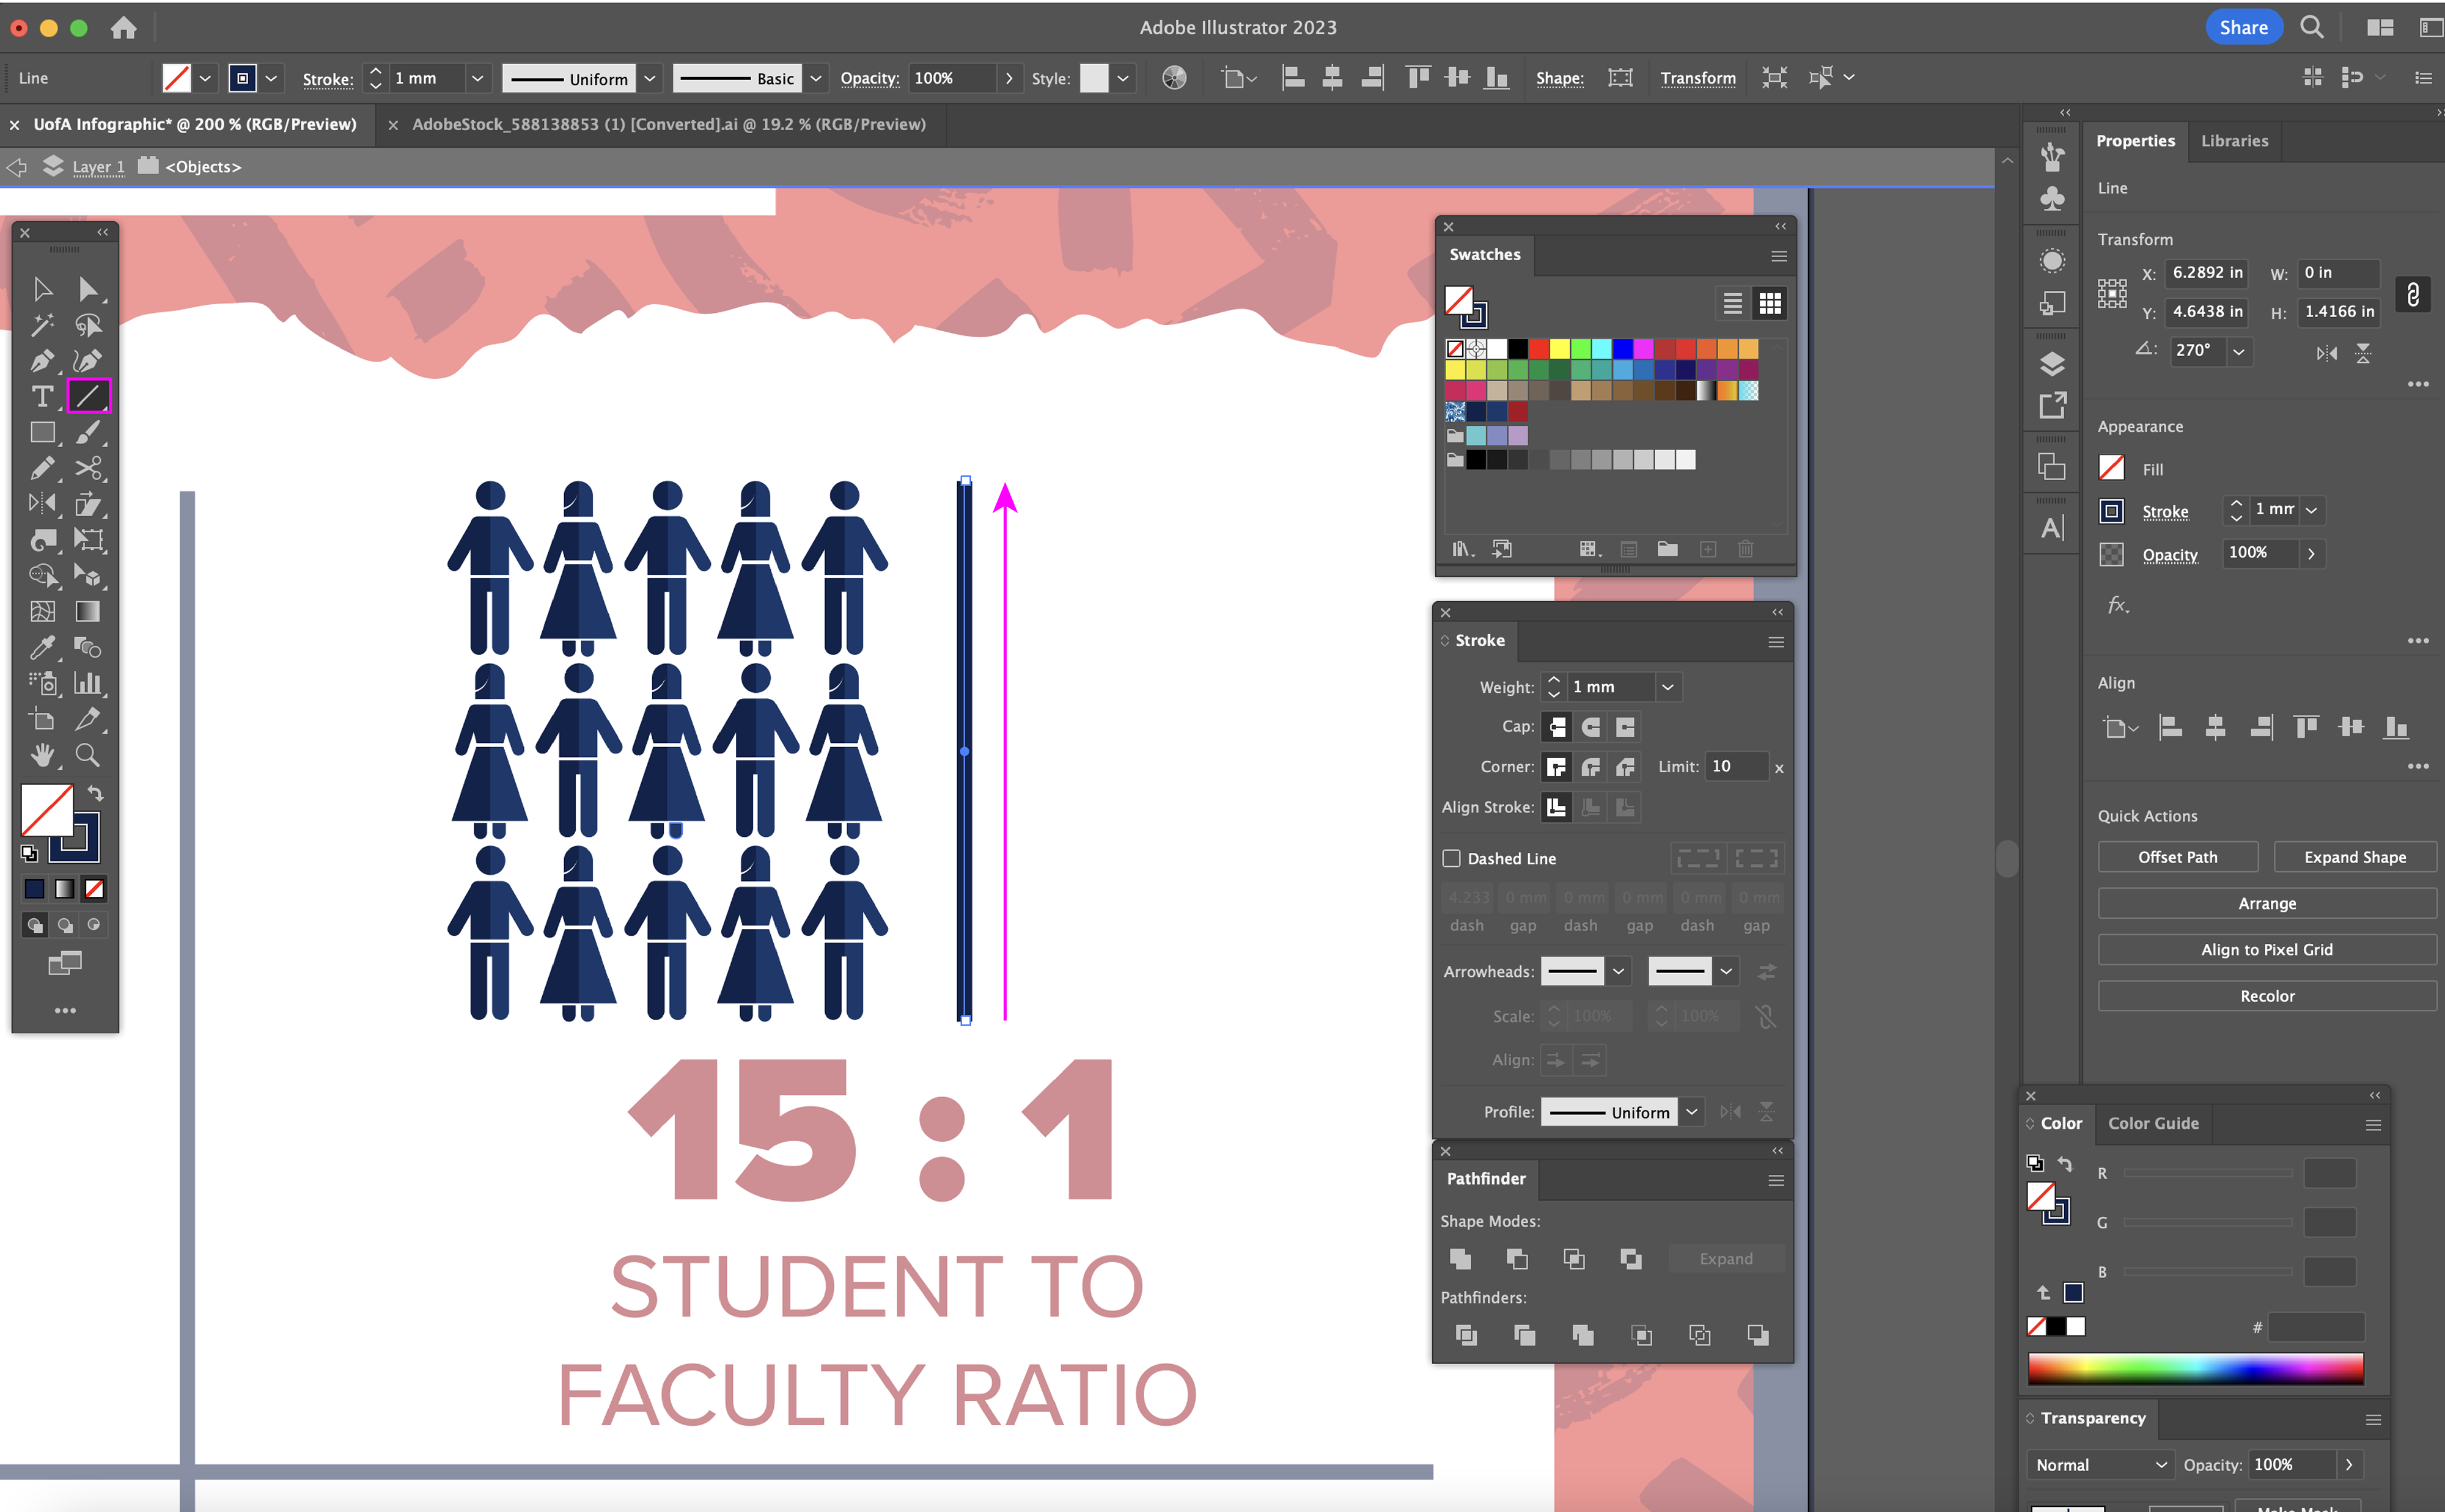Switch Swatches panel to list view
The image size is (2445, 1512).
1733,303
